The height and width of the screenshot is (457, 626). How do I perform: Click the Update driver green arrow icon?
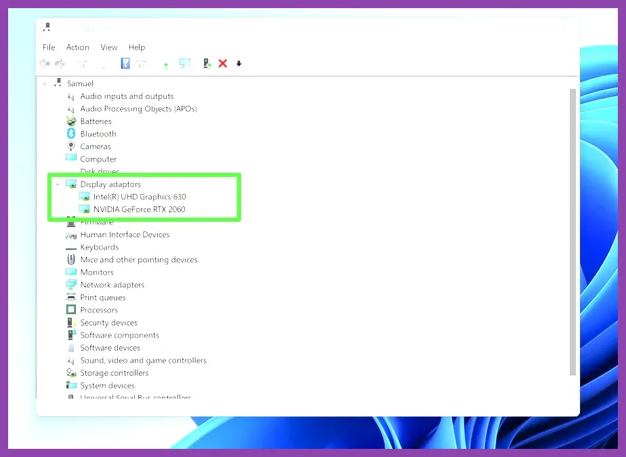(x=166, y=64)
